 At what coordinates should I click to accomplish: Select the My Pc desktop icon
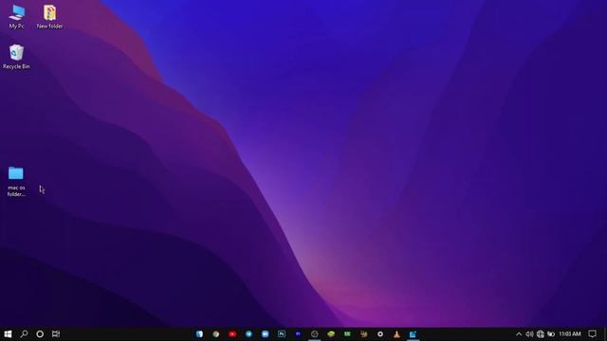(x=16, y=17)
